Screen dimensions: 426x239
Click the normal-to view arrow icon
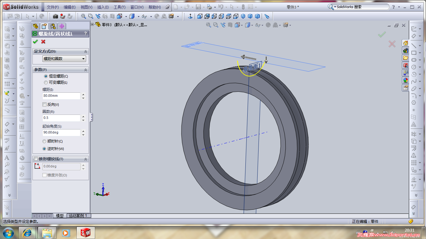[x=190, y=16]
